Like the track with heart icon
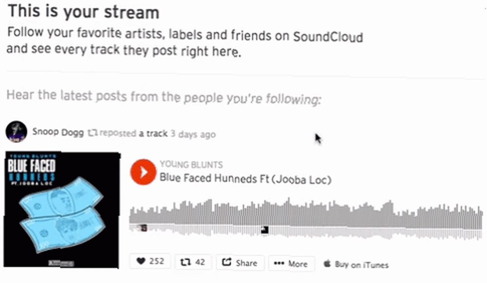Viewport: 487px width, 283px height. [x=141, y=261]
